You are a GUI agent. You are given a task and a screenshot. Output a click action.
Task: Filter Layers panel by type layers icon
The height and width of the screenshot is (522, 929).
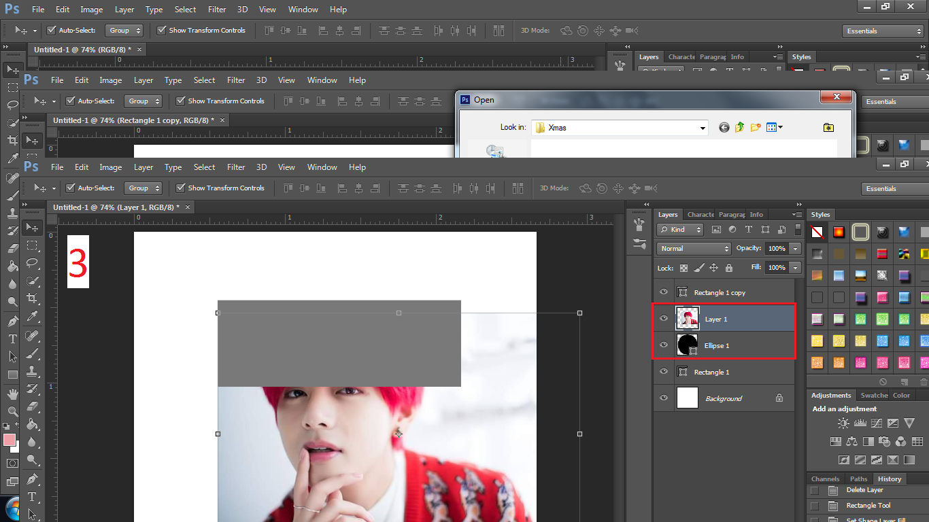pos(749,230)
